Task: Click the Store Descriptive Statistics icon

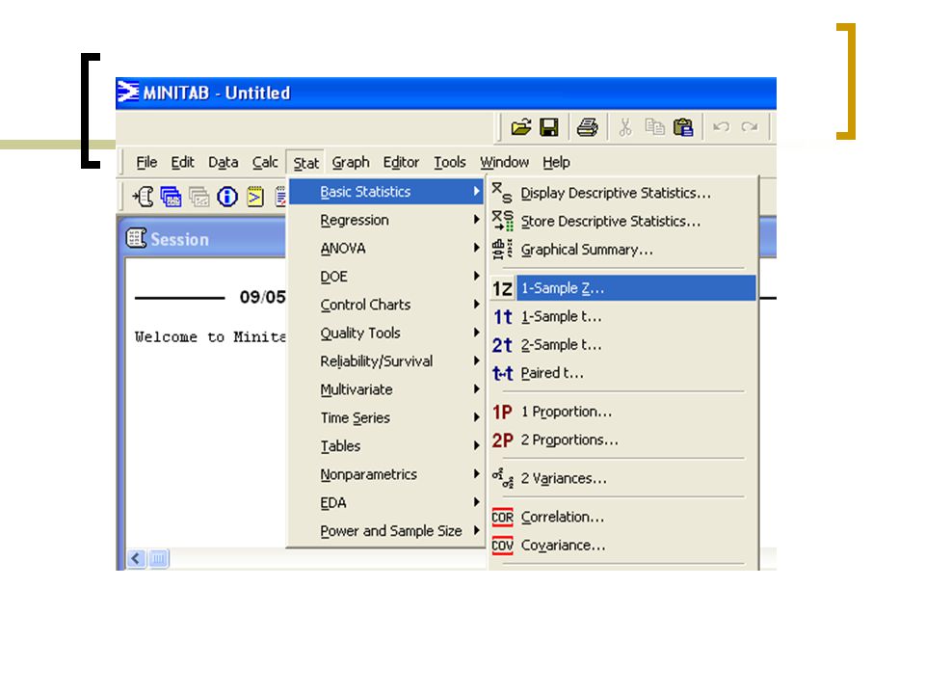Action: (x=502, y=221)
